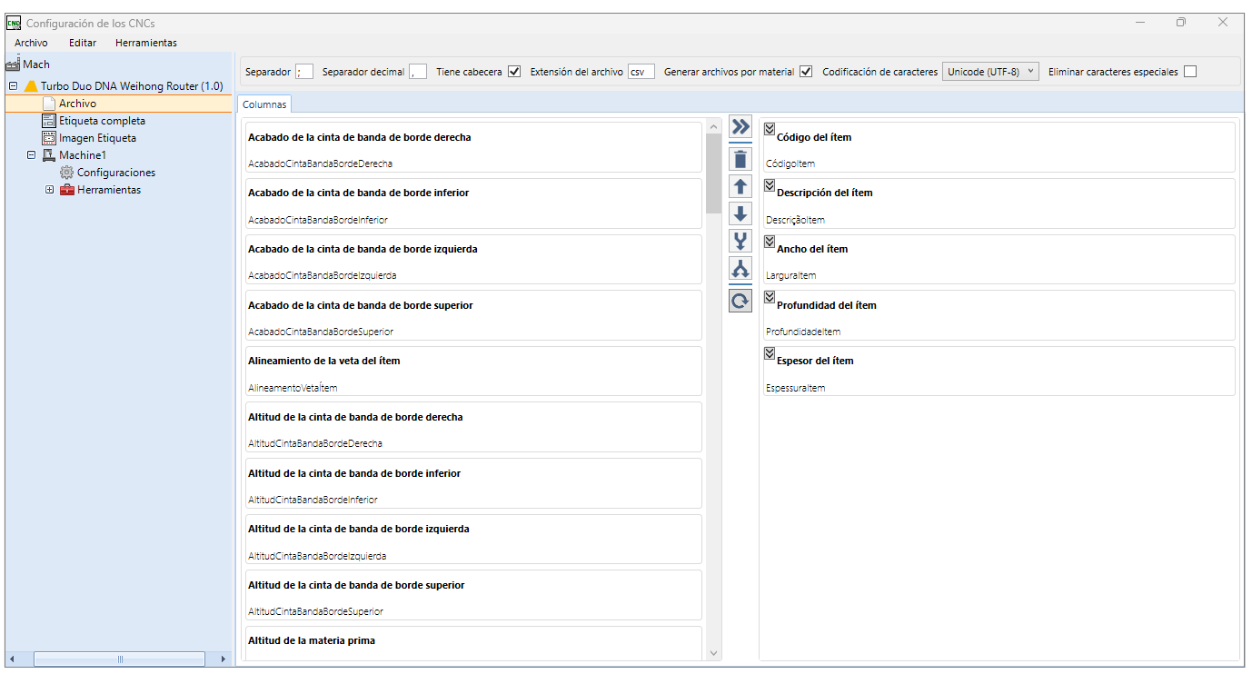Click the Mach factory icon

pyautogui.click(x=13, y=64)
